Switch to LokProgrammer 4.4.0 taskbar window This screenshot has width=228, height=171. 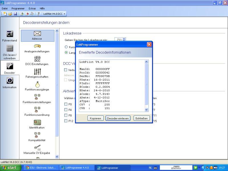77,168
